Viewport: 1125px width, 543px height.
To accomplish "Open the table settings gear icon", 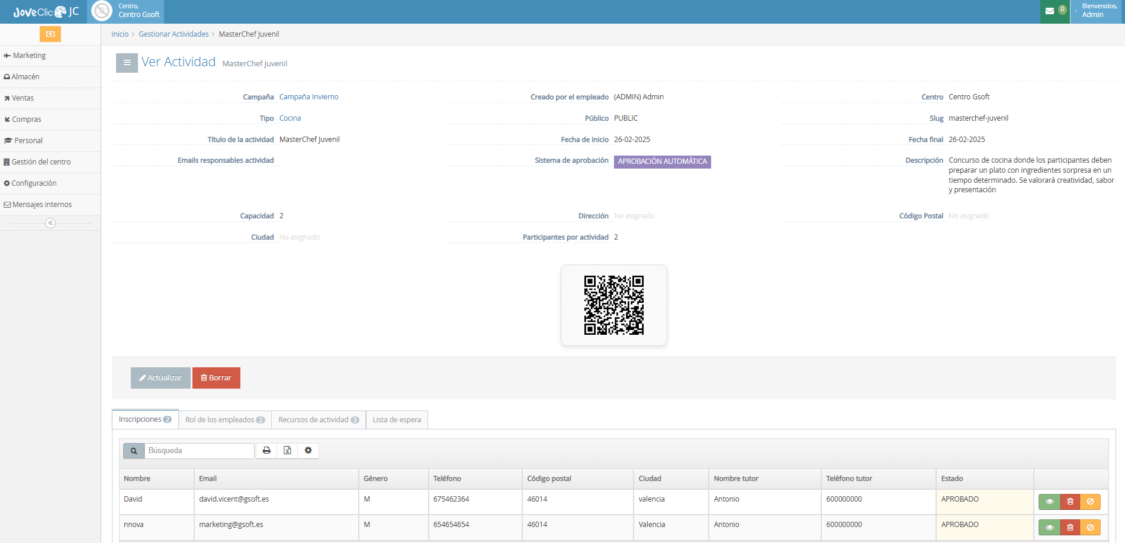I will [x=308, y=451].
